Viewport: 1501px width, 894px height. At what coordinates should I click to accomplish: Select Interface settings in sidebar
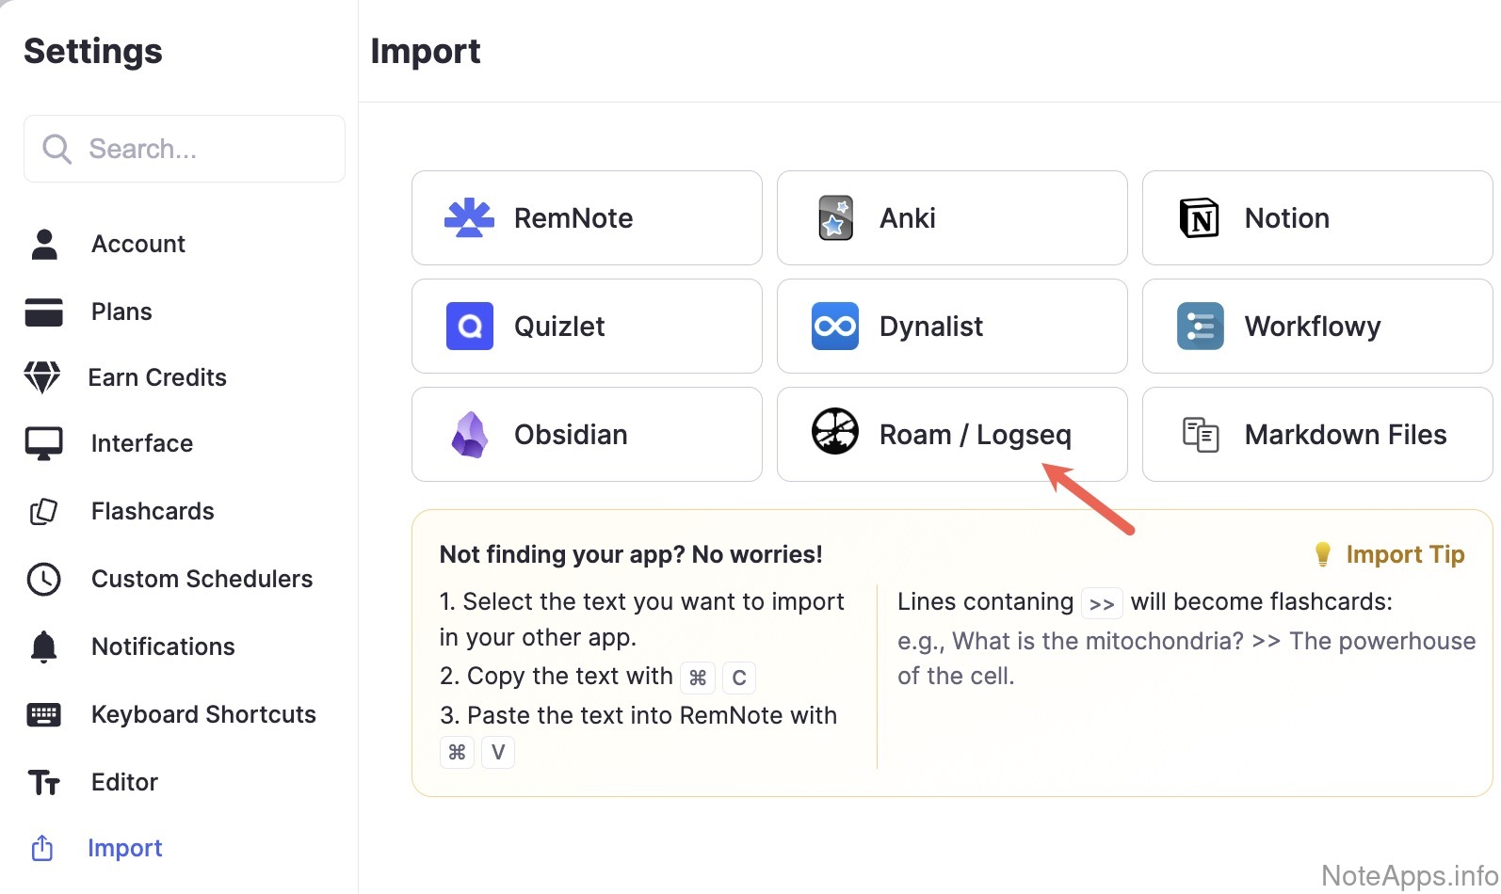point(141,443)
